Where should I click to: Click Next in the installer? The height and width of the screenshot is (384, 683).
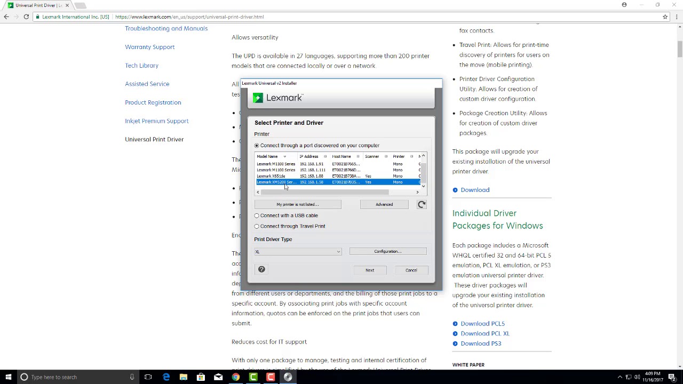pyautogui.click(x=370, y=270)
